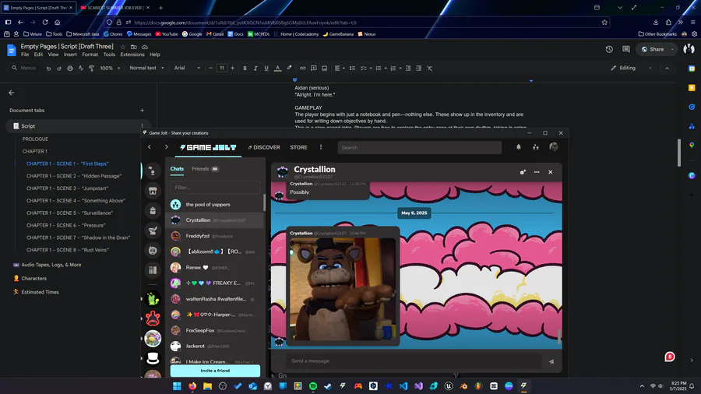Screen dimensions: 701x394
Task: Increase font size with plus button
Action: click(x=232, y=68)
